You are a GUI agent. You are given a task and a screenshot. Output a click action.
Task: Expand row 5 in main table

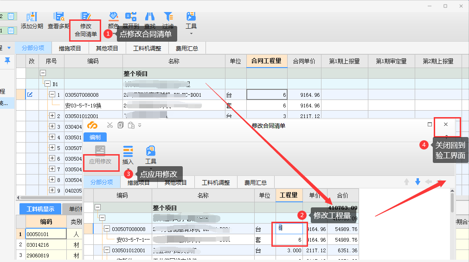[52, 147]
